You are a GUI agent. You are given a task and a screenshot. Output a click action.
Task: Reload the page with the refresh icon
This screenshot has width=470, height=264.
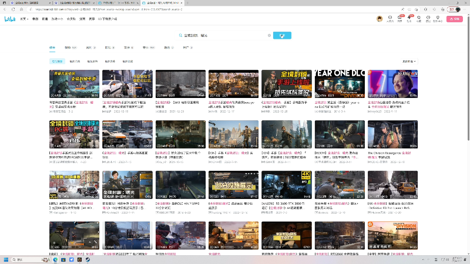point(13,9)
